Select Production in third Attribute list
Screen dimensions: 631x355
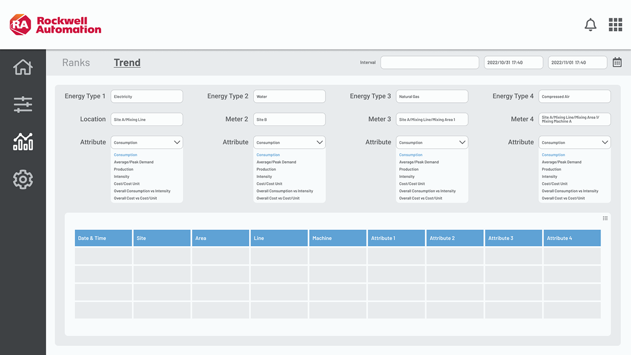tap(409, 169)
